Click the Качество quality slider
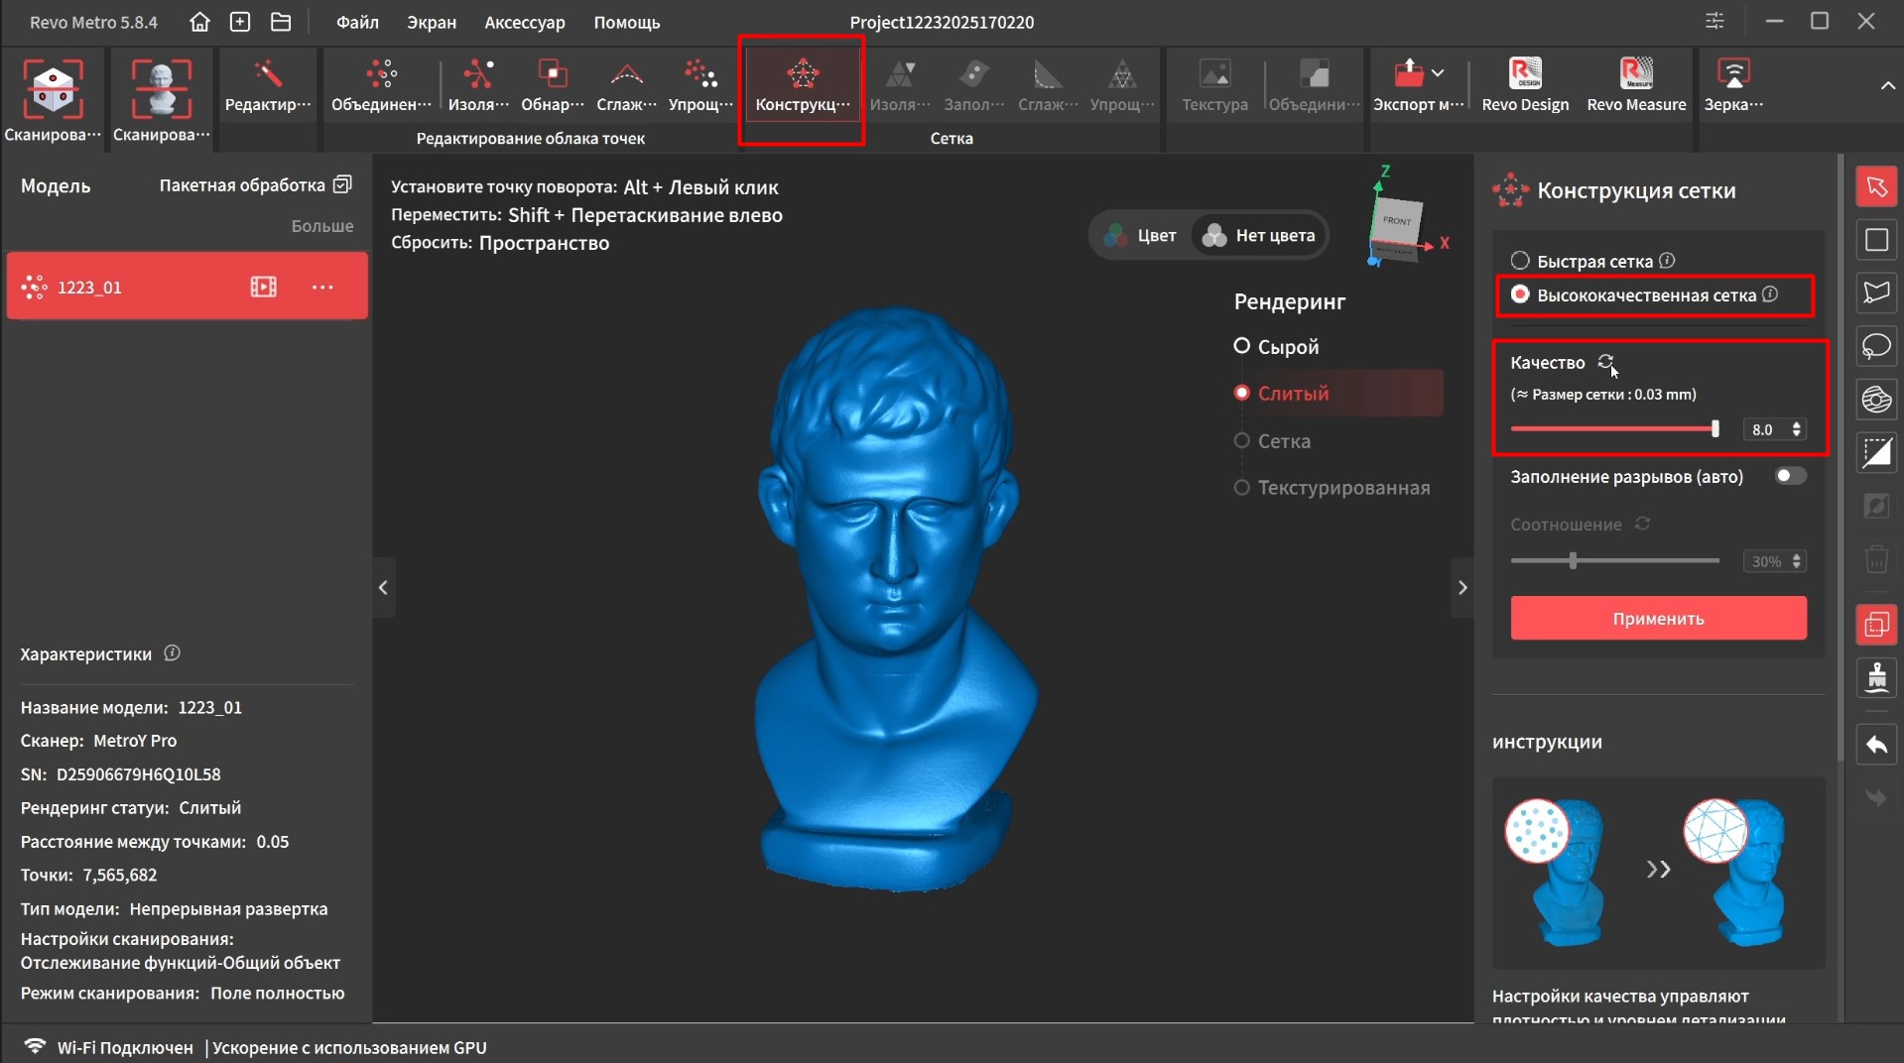1904x1063 pixels. 1614,429
